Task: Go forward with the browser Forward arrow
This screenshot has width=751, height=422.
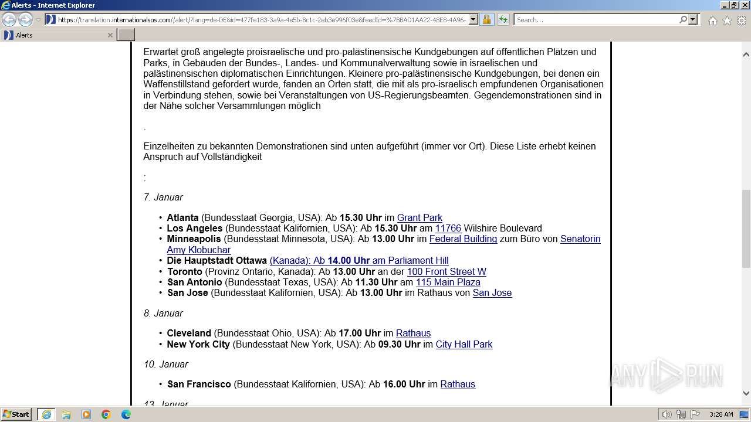Action: tap(25, 19)
